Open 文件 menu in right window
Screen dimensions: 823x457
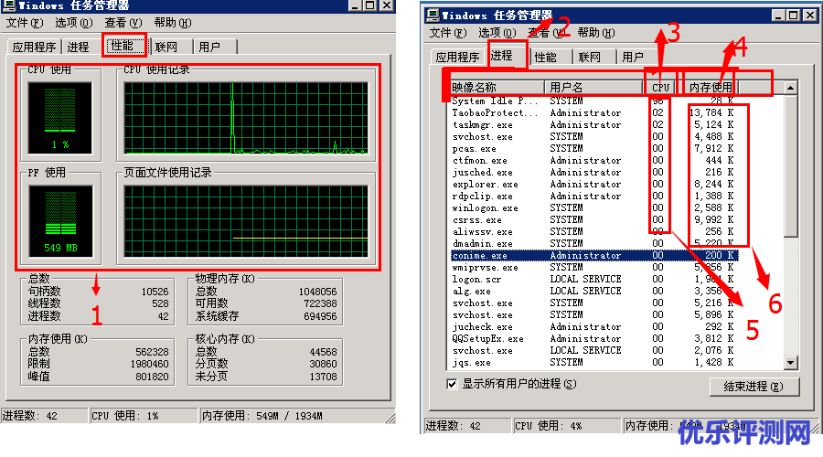pyautogui.click(x=448, y=33)
